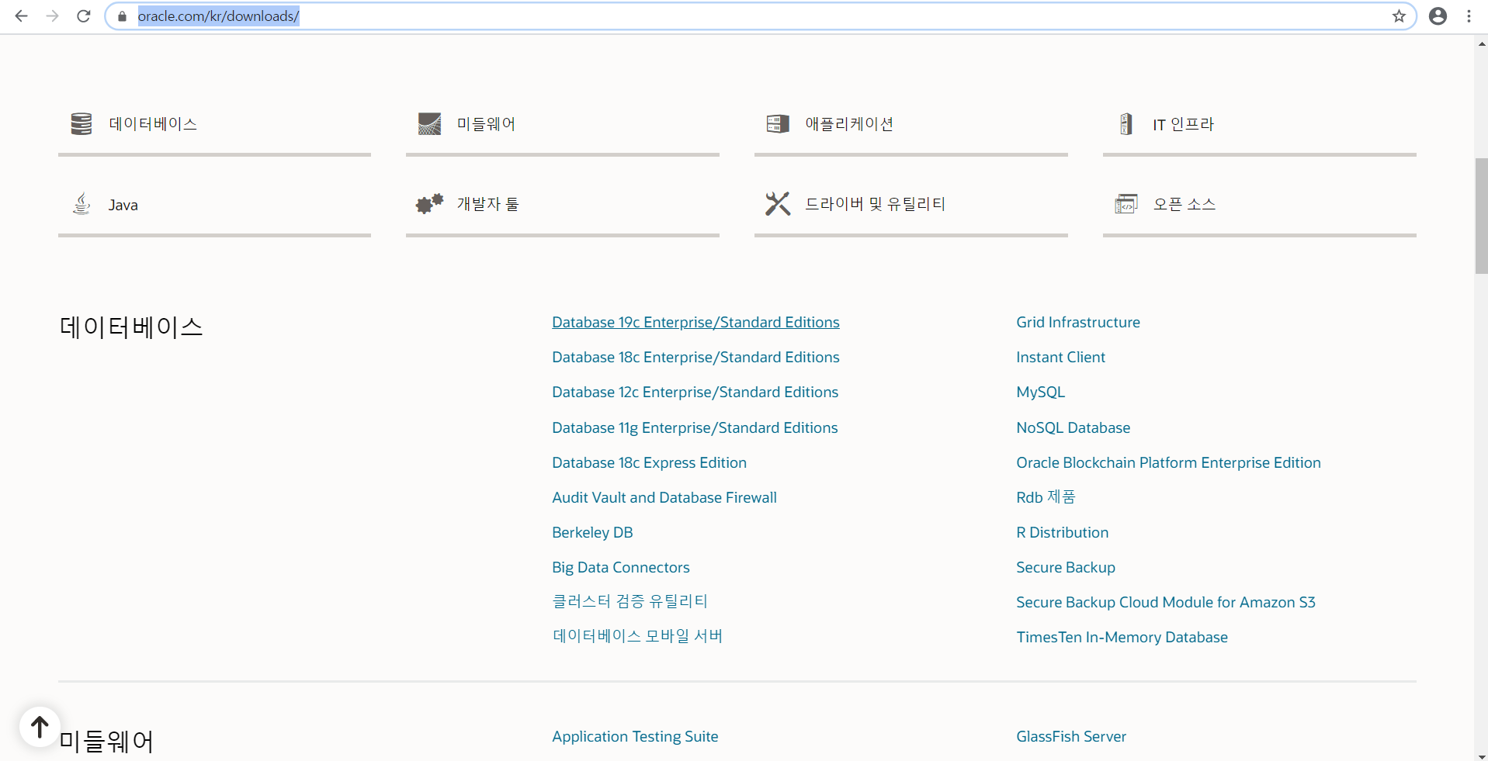Select the 드라이버 및 유틸리티 category tab
The image size is (1488, 761).
[911, 205]
